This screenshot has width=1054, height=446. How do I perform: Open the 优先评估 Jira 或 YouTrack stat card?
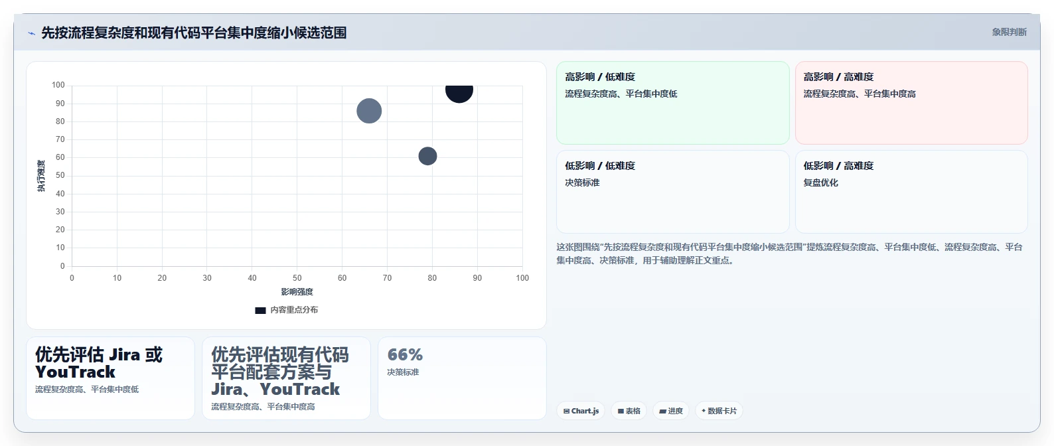point(110,378)
